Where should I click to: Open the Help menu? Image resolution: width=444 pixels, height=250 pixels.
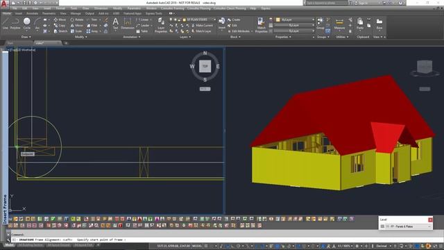tap(253, 8)
